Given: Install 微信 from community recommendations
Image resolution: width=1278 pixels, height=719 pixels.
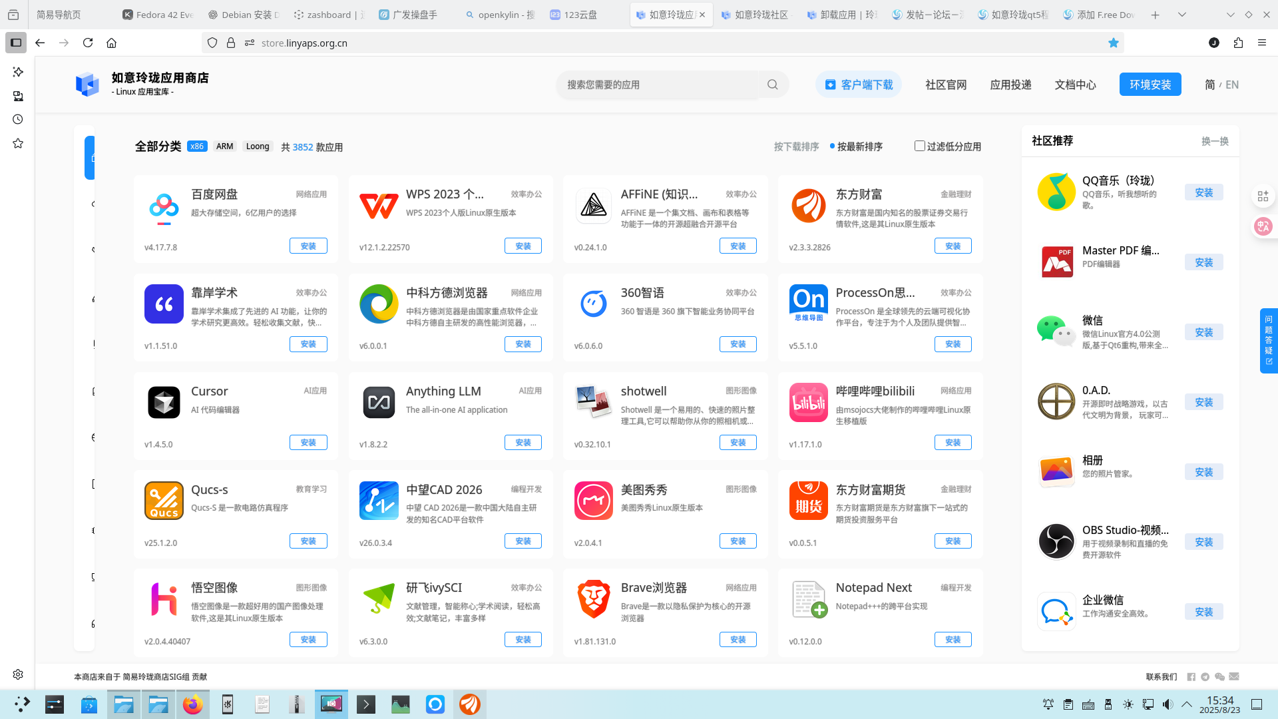Looking at the screenshot, I should pos(1203,332).
